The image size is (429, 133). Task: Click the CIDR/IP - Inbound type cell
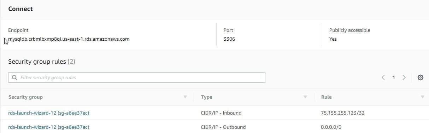pyautogui.click(x=221, y=113)
